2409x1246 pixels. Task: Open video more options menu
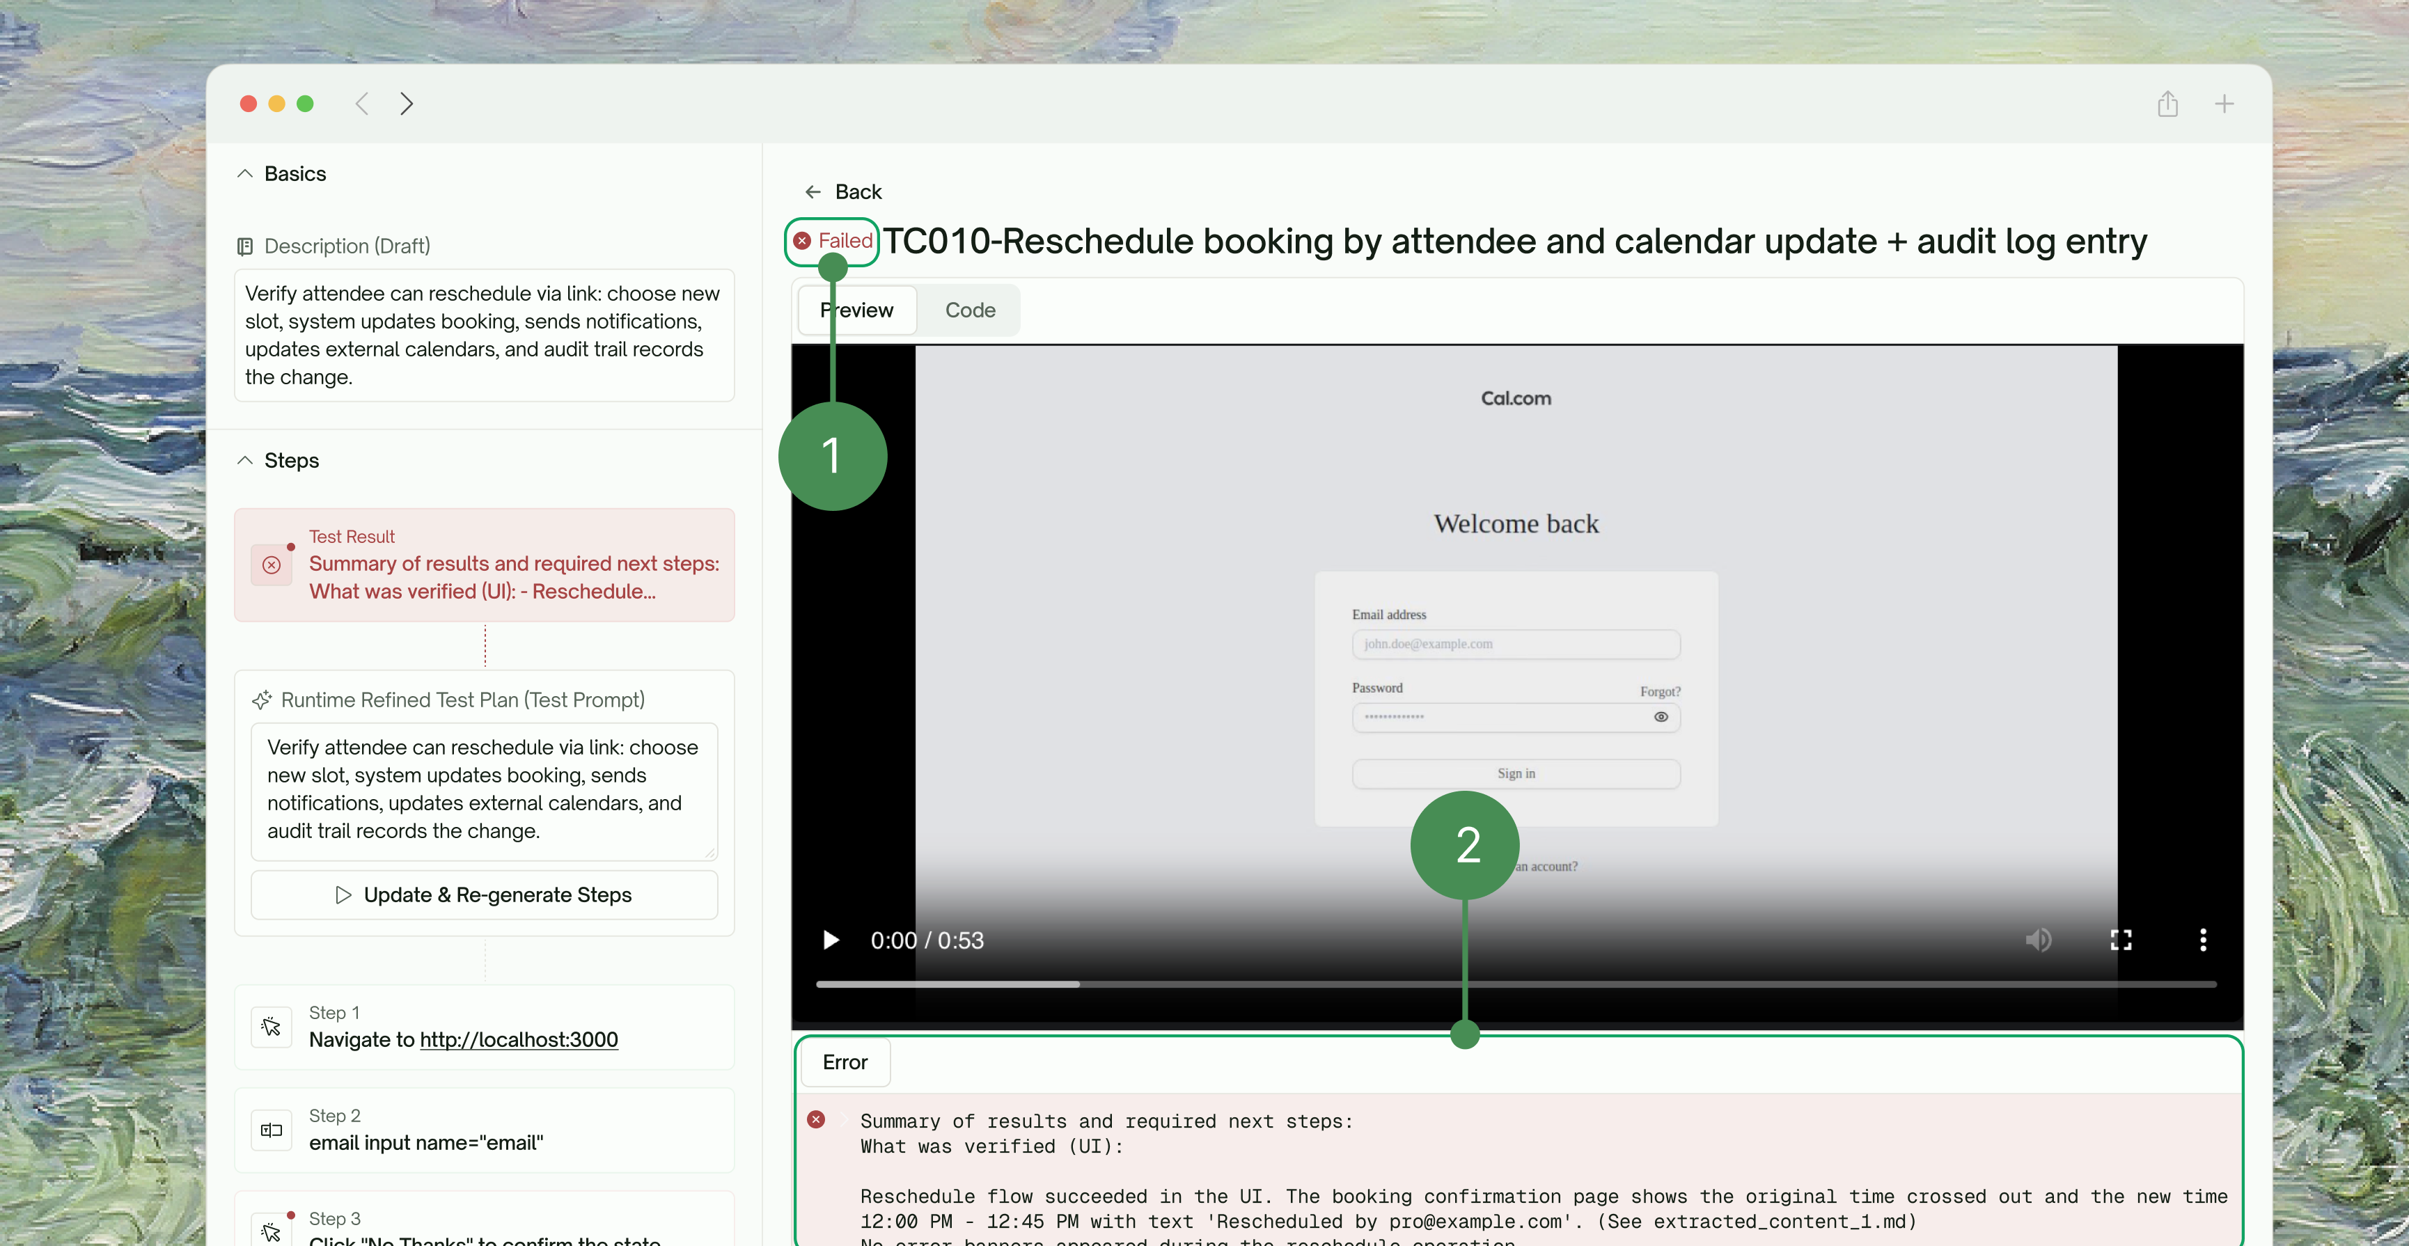click(x=2204, y=940)
